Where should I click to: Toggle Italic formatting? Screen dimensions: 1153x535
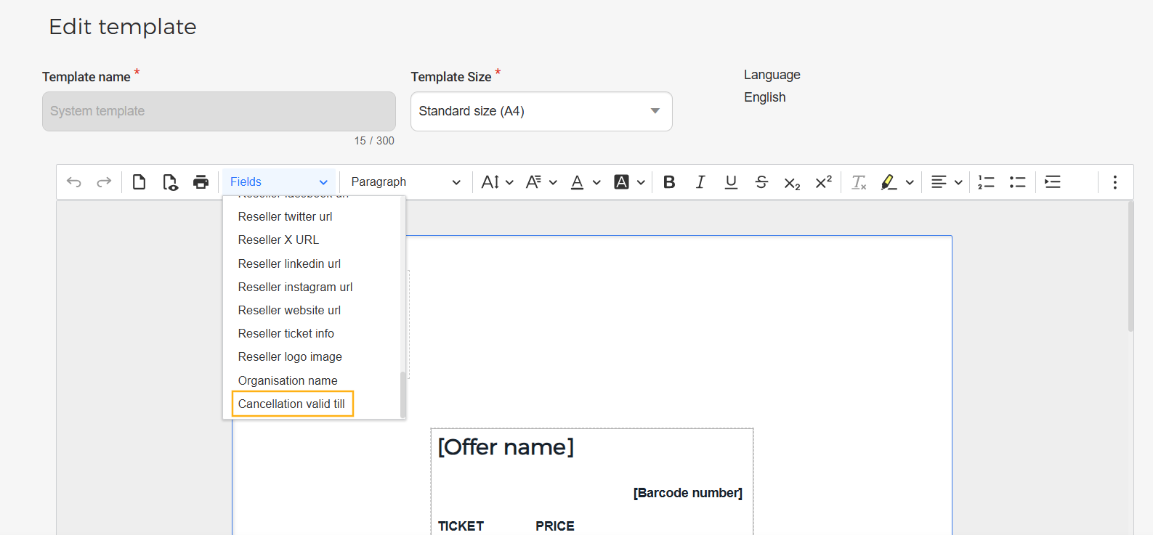(700, 182)
